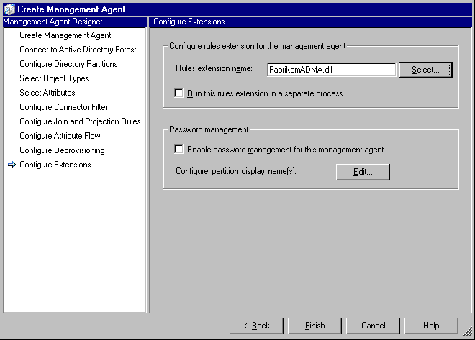This screenshot has height=340, width=475.
Task: Open Configure Directory Partitions page
Action: click(68, 64)
